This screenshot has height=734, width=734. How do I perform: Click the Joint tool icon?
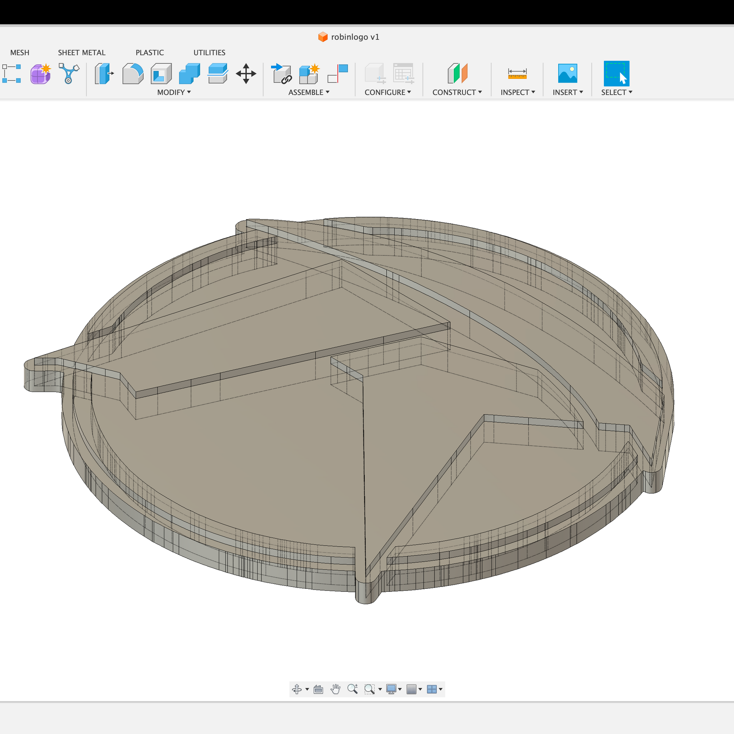pyautogui.click(x=281, y=73)
